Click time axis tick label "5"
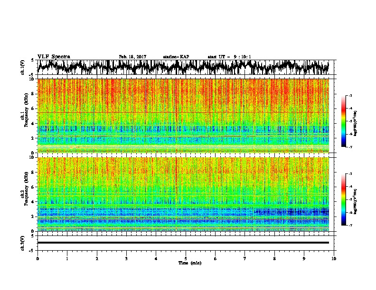 click(186, 259)
